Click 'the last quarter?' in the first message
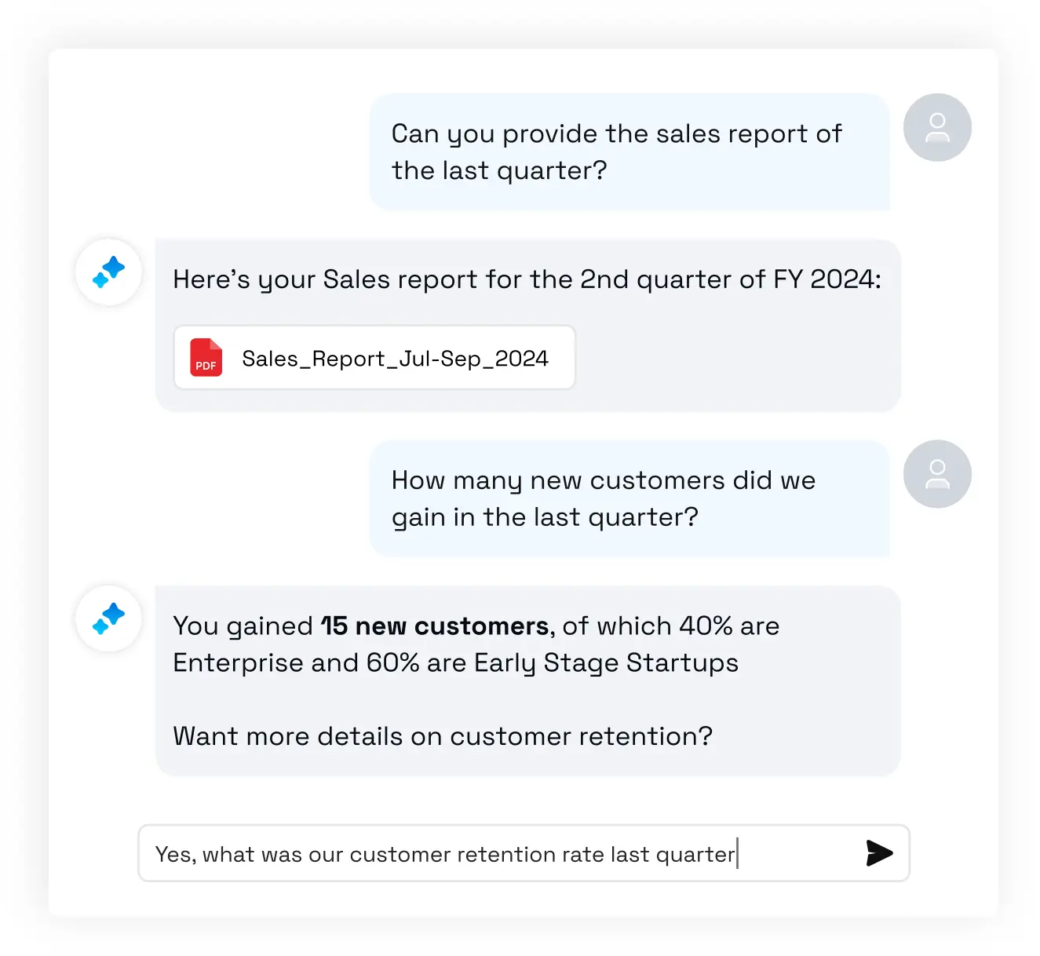1040x956 pixels. coord(499,170)
